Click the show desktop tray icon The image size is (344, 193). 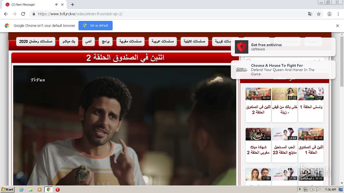[341, 190]
